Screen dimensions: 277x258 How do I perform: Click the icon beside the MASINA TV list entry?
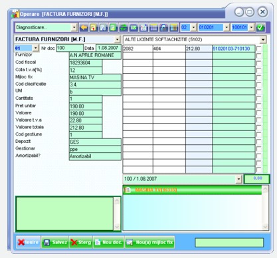pos(128,190)
